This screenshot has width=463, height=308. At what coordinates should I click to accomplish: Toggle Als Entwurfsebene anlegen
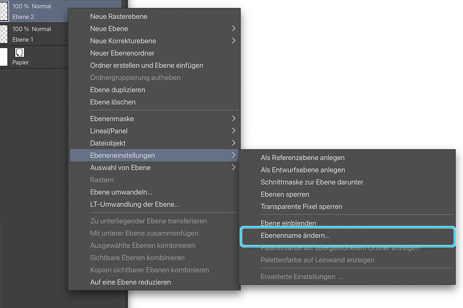coord(303,170)
